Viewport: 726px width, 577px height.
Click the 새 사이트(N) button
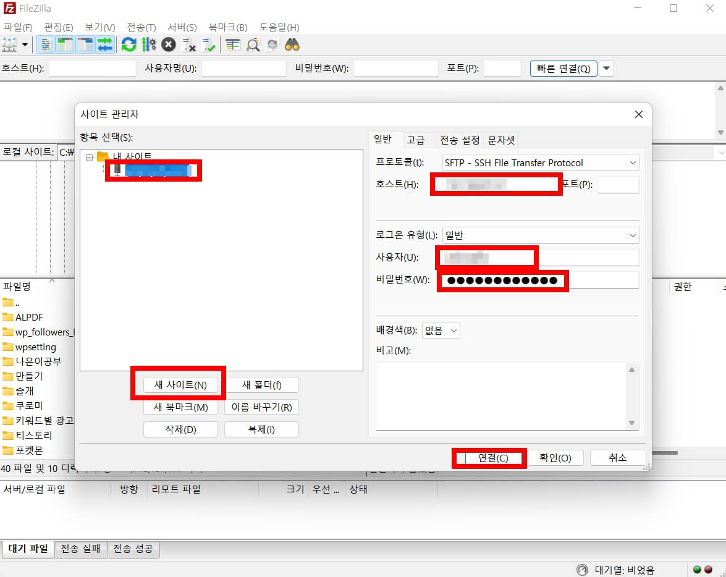[x=180, y=385]
